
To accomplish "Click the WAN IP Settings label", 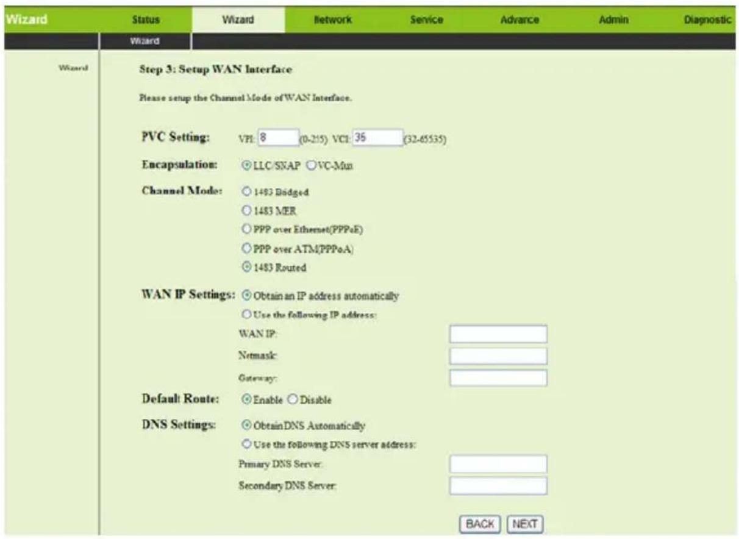I will click(190, 296).
